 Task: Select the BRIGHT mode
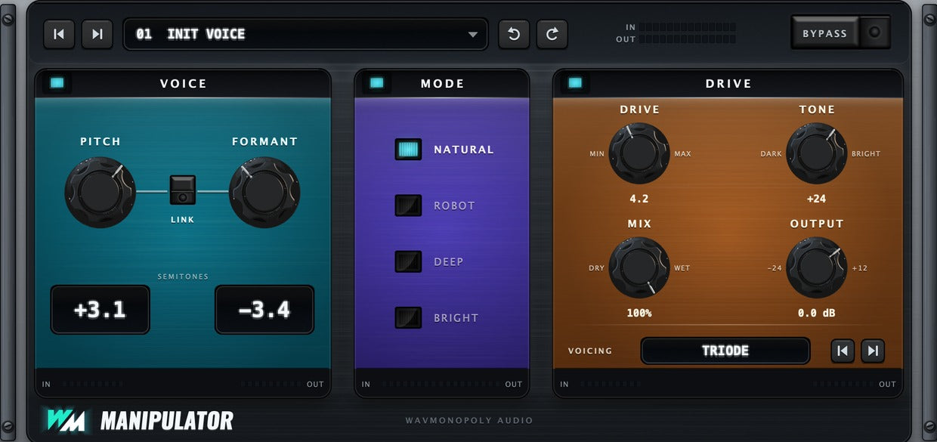[408, 317]
